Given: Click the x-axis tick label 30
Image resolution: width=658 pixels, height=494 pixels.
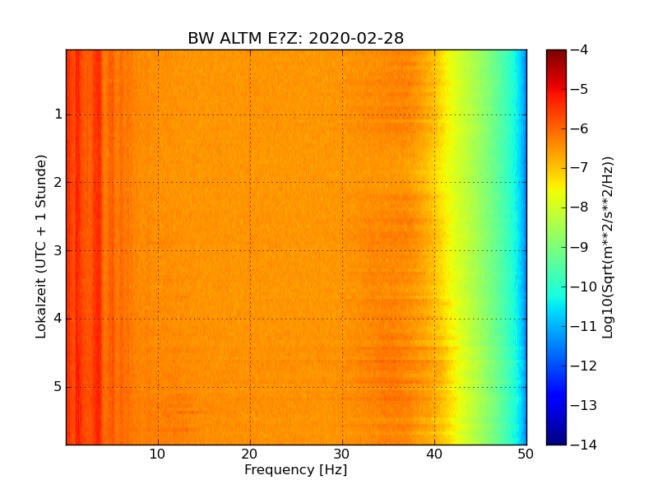Looking at the screenshot, I should tap(342, 454).
